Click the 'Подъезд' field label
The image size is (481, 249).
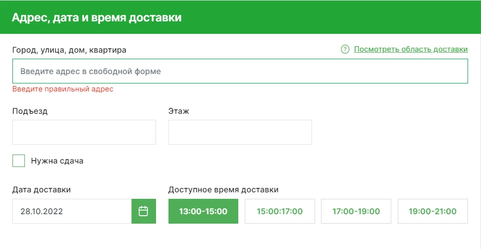pos(30,111)
